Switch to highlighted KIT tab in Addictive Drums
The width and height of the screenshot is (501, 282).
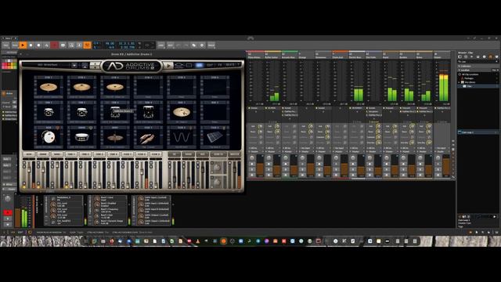pyautogui.click(x=199, y=65)
